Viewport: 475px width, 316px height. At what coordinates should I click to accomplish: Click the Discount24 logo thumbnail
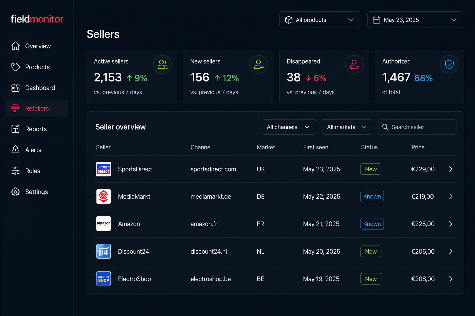click(104, 252)
